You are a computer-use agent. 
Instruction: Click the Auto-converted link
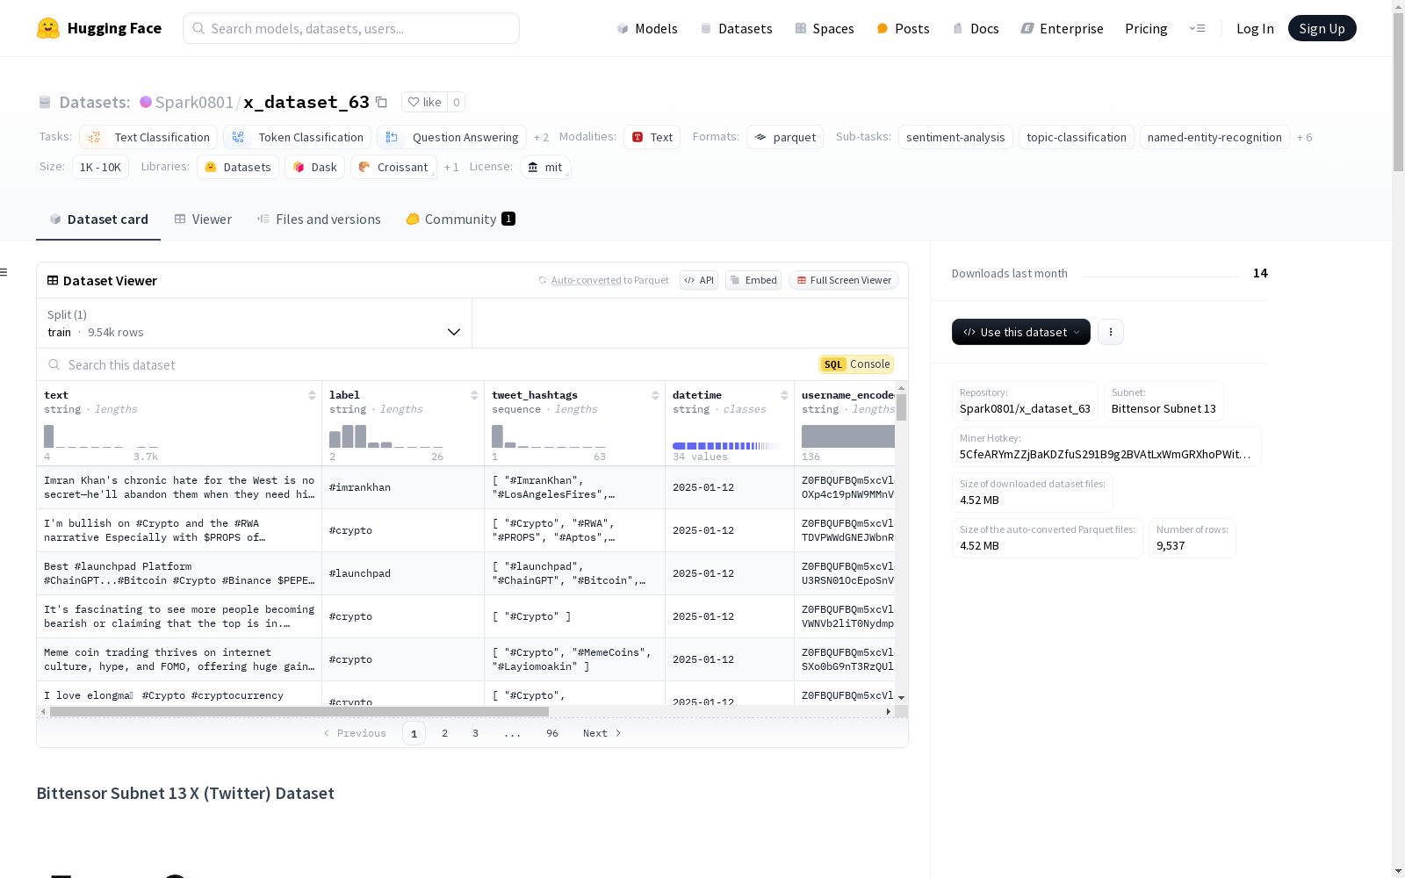pyautogui.click(x=587, y=280)
